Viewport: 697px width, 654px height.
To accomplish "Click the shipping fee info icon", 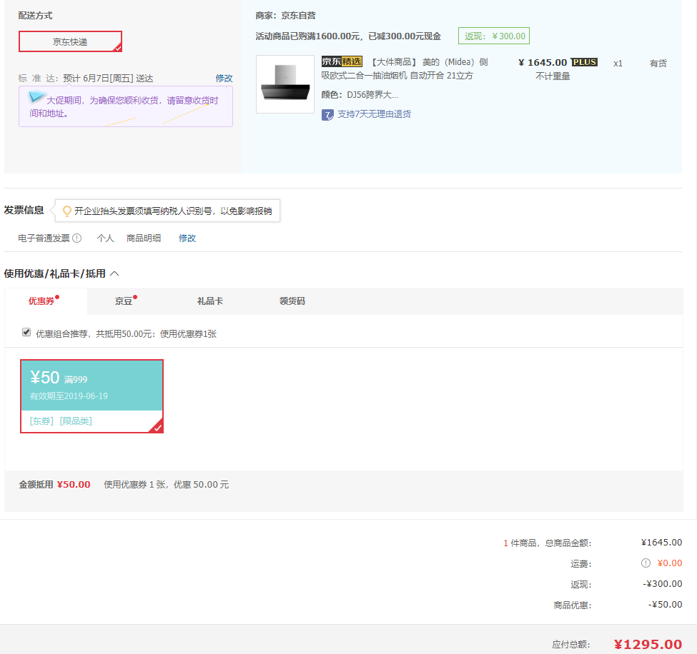I will pos(646,563).
